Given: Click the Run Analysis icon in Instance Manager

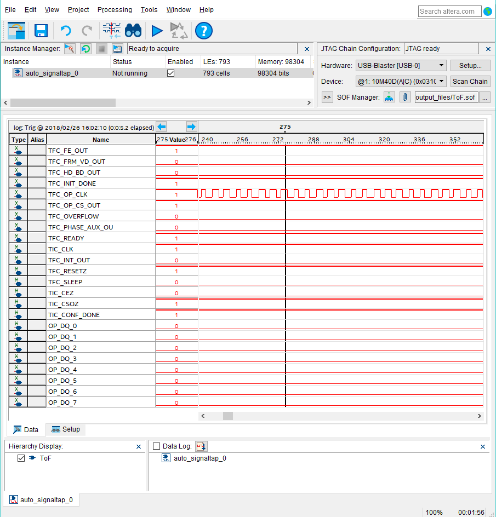Looking at the screenshot, I should coord(70,49).
